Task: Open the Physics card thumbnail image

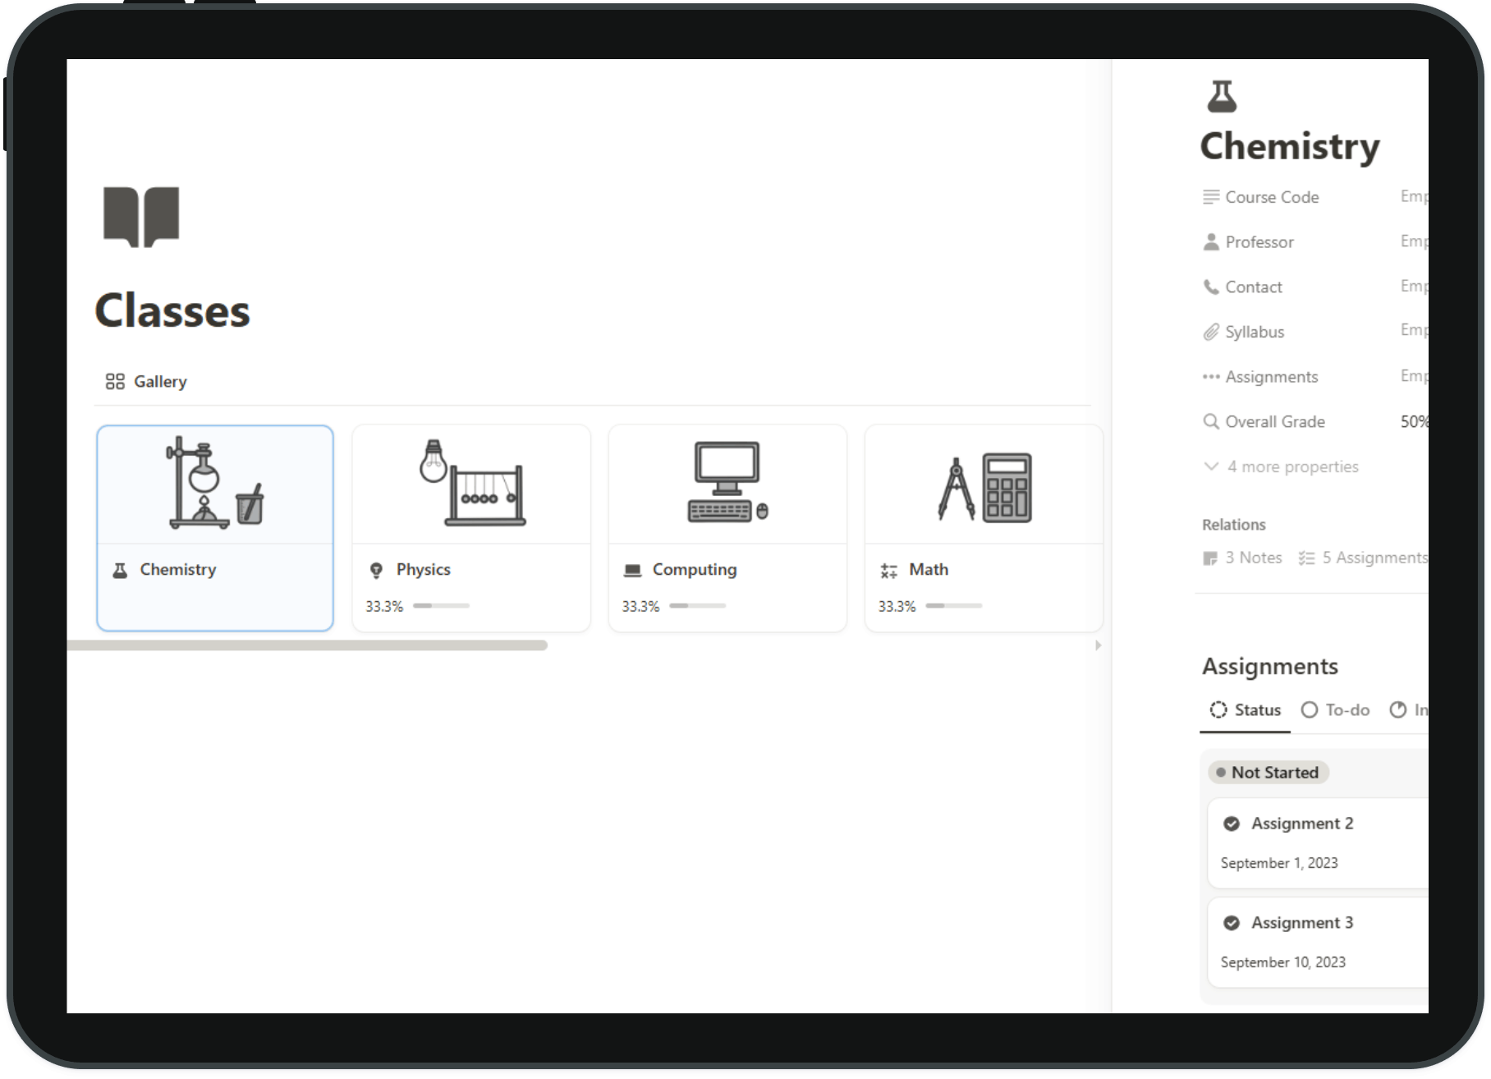Action: pyautogui.click(x=471, y=485)
